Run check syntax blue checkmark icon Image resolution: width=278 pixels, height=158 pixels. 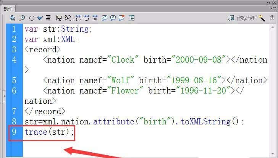pyautogui.click(x=40, y=18)
